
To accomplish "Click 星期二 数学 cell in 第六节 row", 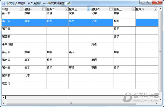I will 57,62.
